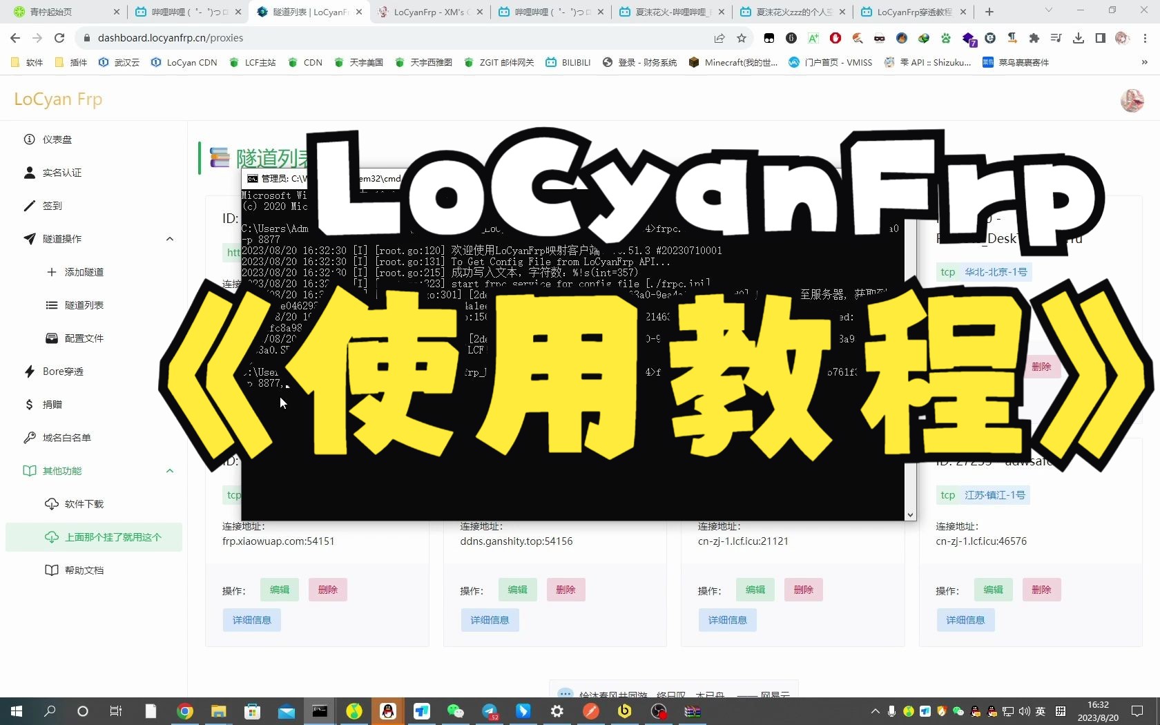Open 详细信息 for ddns.ganshity.top:54156 tunnel
Viewport: 1160px width, 725px height.
490,620
